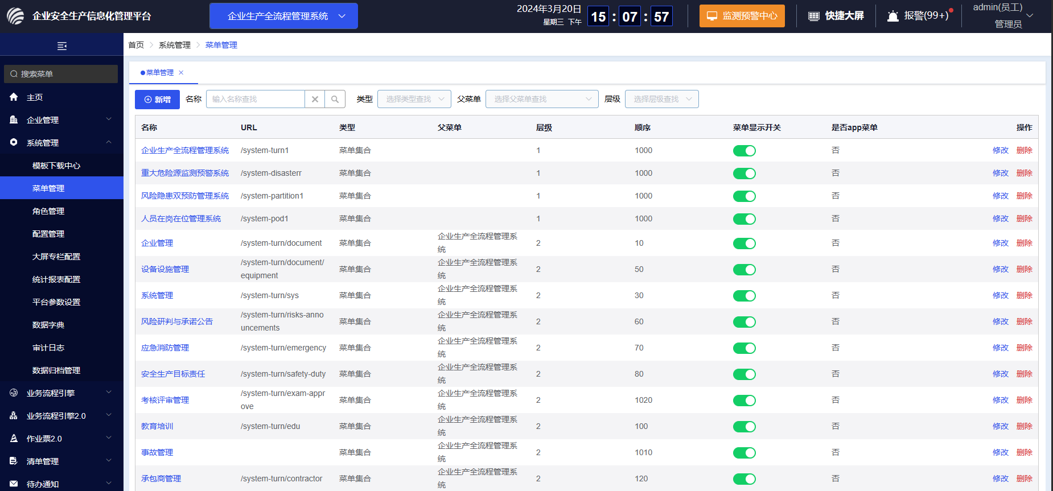1053x491 pixels.
Task: Open the admin user account dropdown
Action: (1003, 16)
